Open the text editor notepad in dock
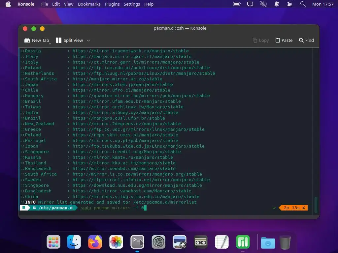The height and width of the screenshot is (253, 338). [222, 242]
